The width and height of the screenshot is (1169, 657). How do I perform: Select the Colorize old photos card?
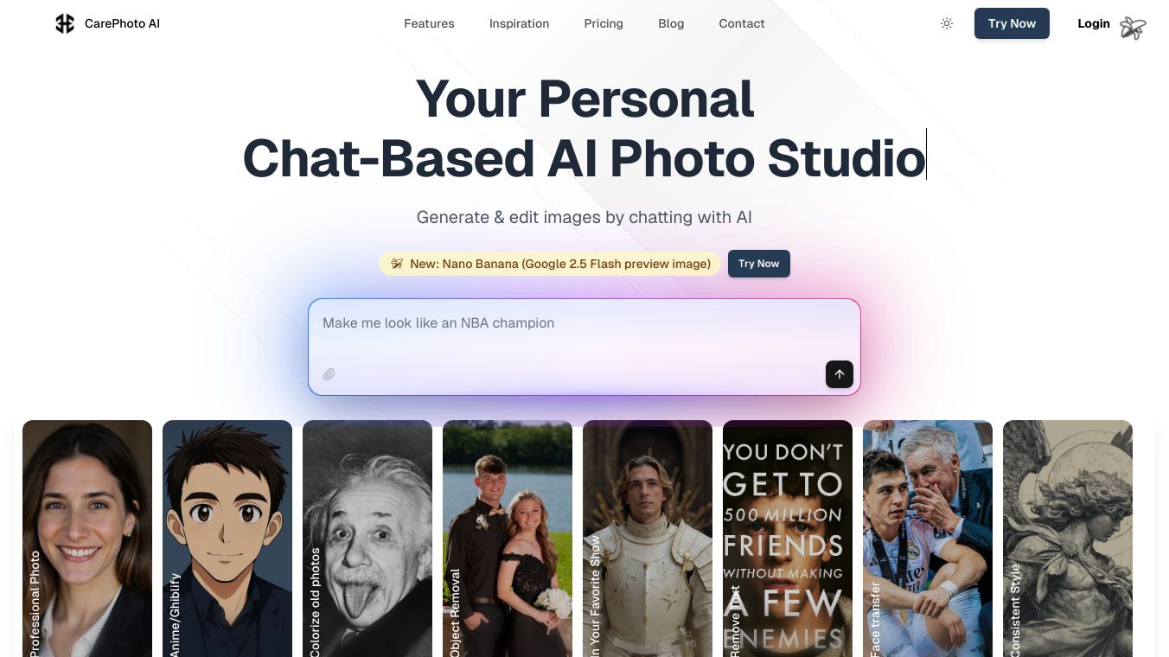click(x=367, y=539)
